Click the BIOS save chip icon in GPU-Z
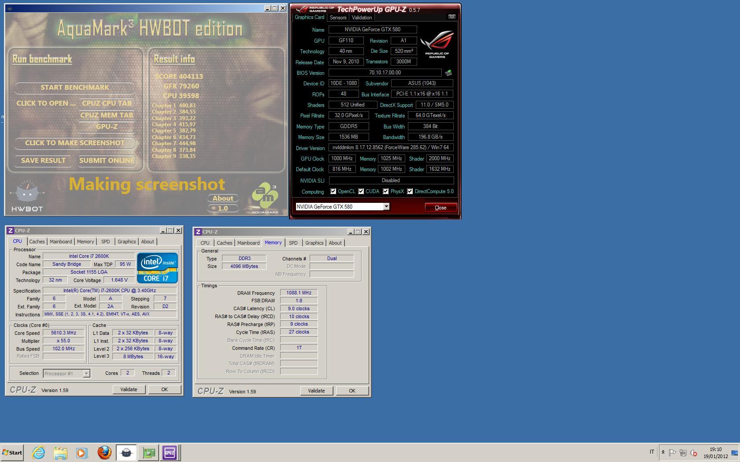 point(448,73)
